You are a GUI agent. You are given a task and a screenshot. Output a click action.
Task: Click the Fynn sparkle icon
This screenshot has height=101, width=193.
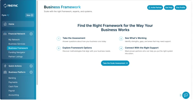(x=8, y=15)
